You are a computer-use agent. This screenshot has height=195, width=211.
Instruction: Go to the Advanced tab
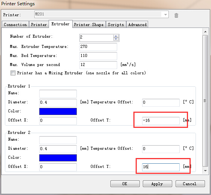(137, 25)
